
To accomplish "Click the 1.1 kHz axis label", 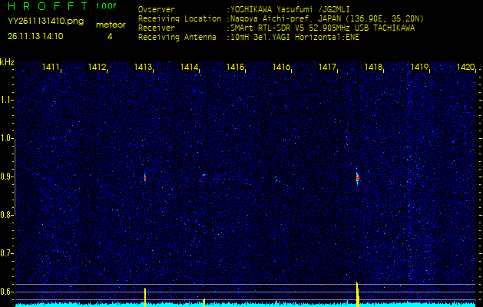I will point(7,100).
